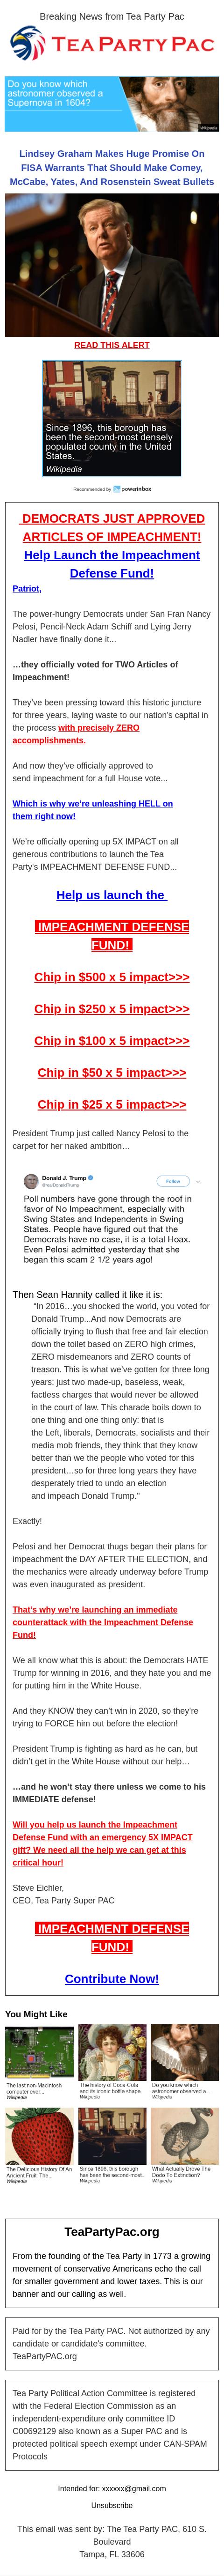Click the Lindsey Graham photo
This screenshot has width=224, height=2576.
click(x=112, y=279)
